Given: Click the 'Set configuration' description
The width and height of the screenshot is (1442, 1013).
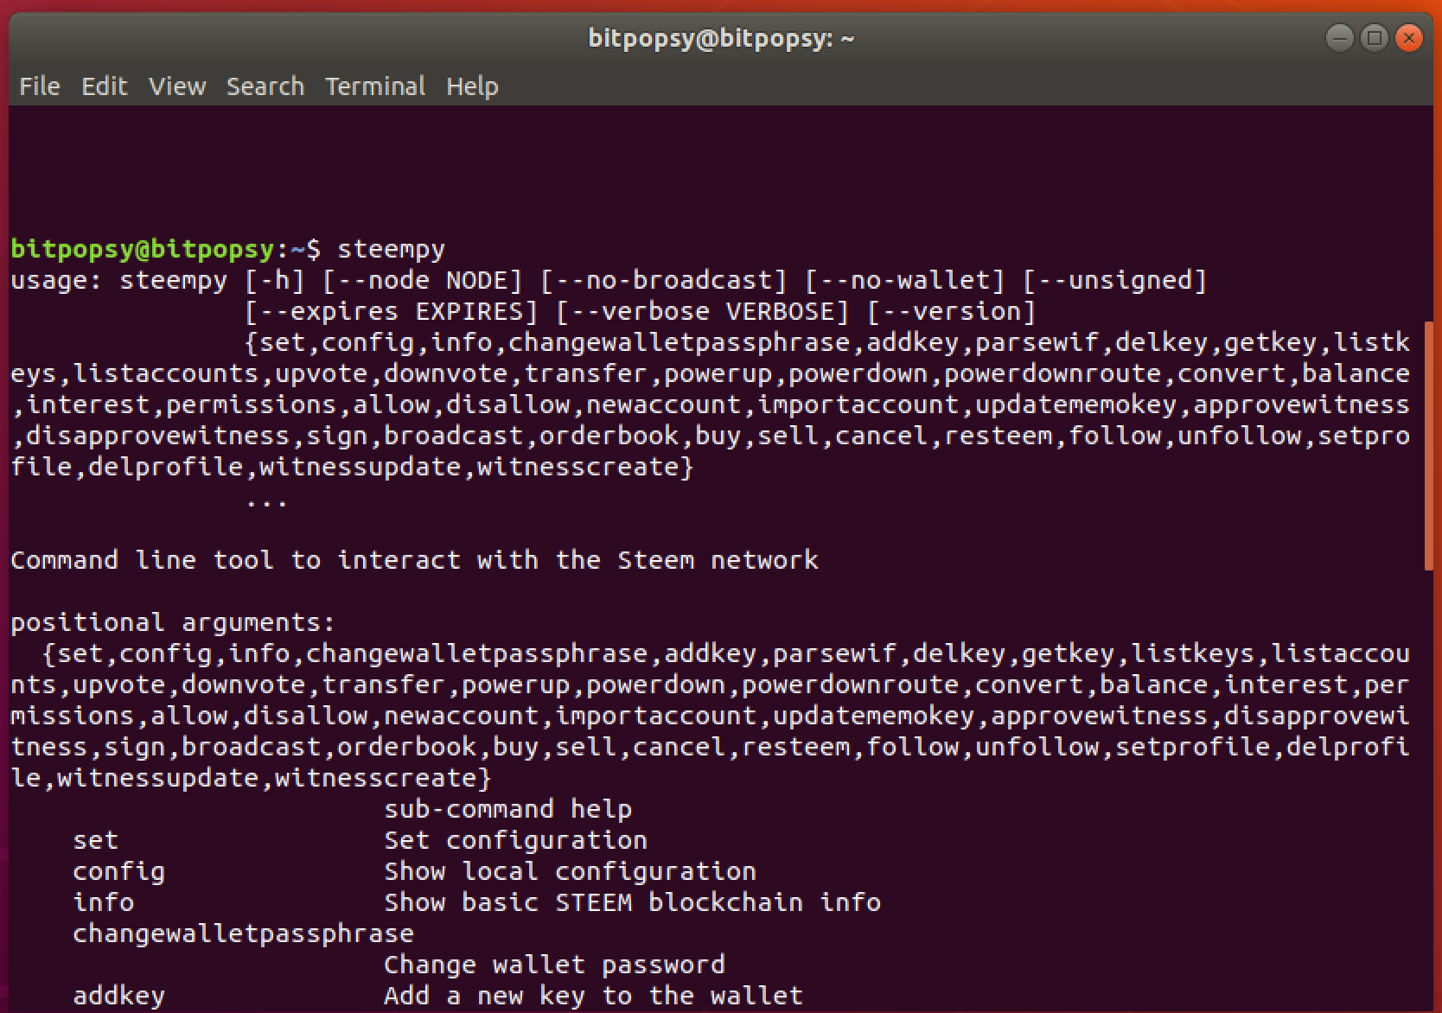Looking at the screenshot, I should click(516, 840).
